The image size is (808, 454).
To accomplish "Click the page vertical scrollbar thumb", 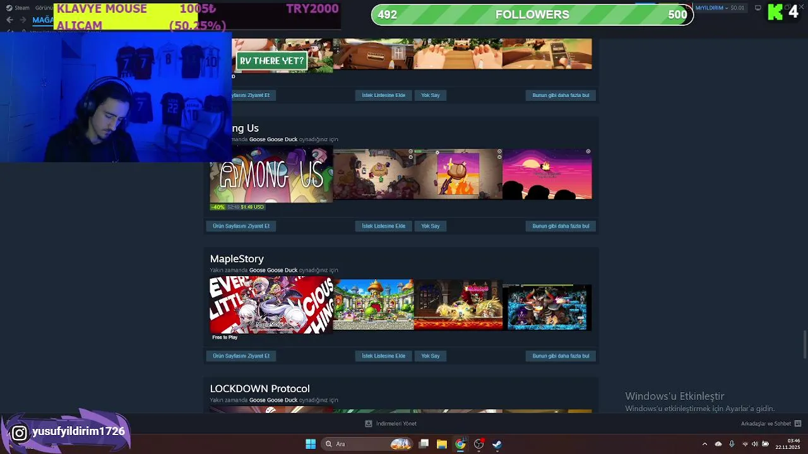I will pos(805,344).
